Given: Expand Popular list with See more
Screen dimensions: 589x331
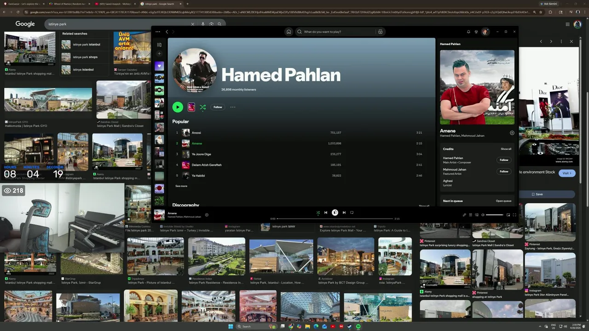Looking at the screenshot, I should [181, 186].
